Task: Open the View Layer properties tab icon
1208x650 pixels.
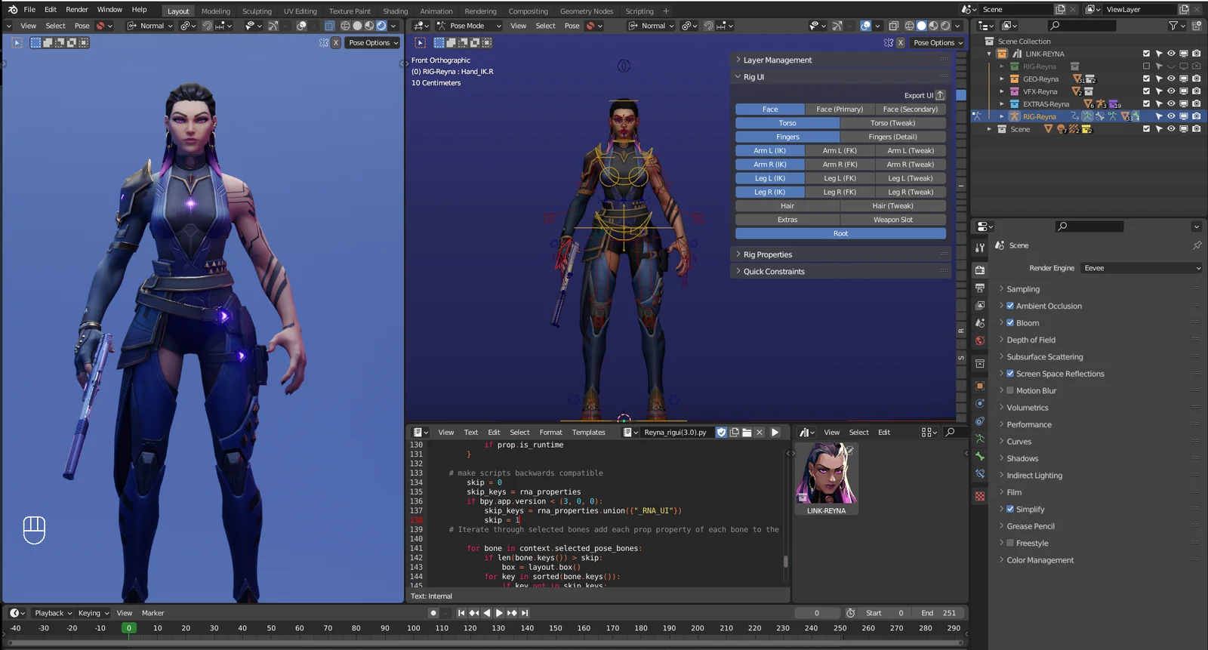Action: tap(980, 305)
